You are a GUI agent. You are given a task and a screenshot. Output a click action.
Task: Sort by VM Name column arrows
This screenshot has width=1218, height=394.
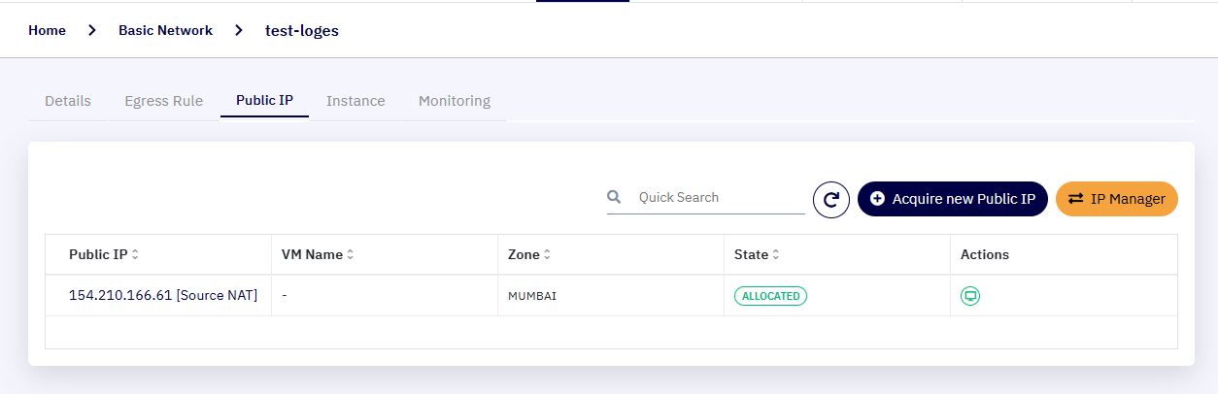coord(350,255)
